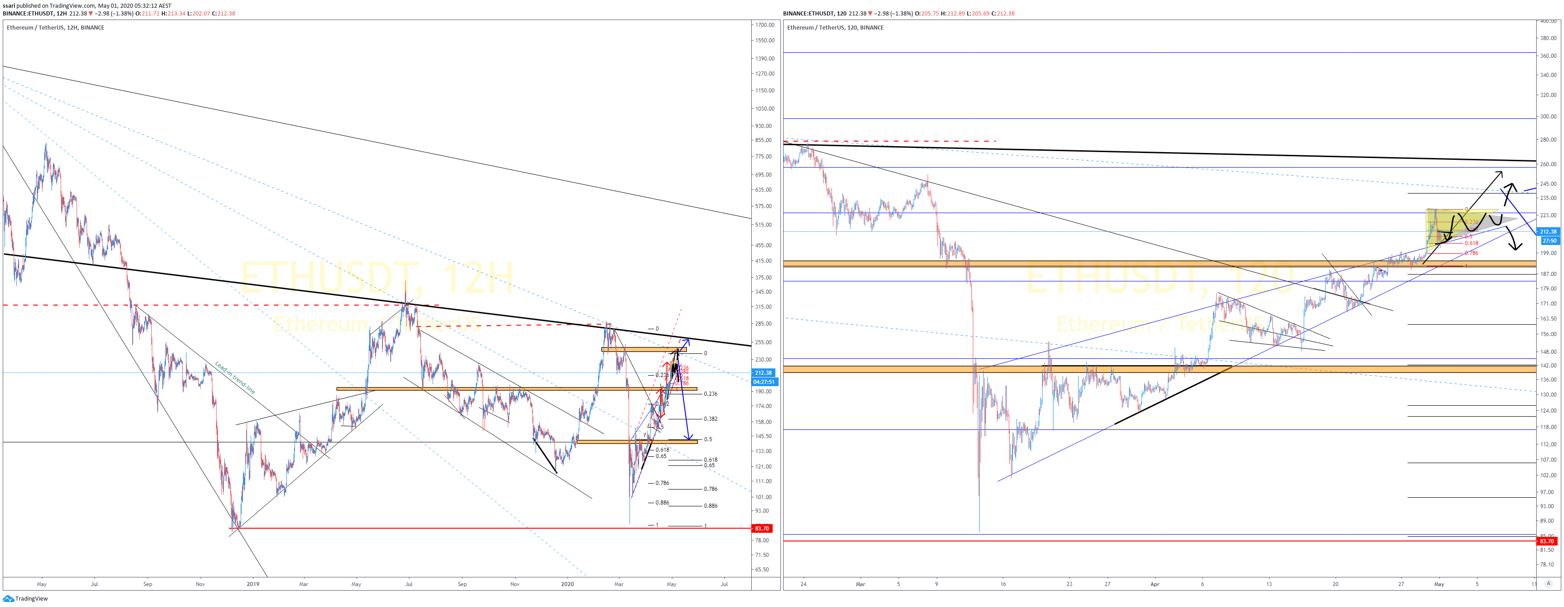Image resolution: width=1564 pixels, height=607 pixels.
Task: Click the '65.50' price axis label
Action: [762, 570]
